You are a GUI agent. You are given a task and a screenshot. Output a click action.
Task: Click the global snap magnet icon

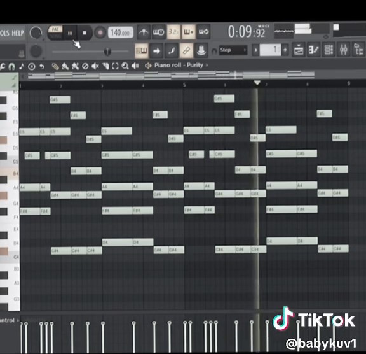[x=213, y=51]
